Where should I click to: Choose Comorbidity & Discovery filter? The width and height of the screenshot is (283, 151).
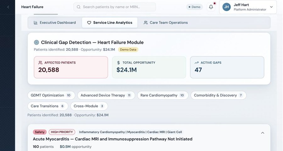coord(219,95)
